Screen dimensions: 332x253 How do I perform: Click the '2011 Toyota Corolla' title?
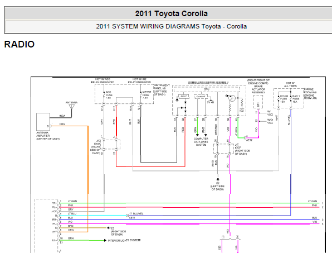(x=172, y=13)
